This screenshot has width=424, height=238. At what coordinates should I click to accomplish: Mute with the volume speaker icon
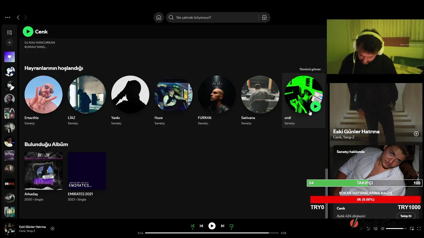pyautogui.click(x=383, y=228)
